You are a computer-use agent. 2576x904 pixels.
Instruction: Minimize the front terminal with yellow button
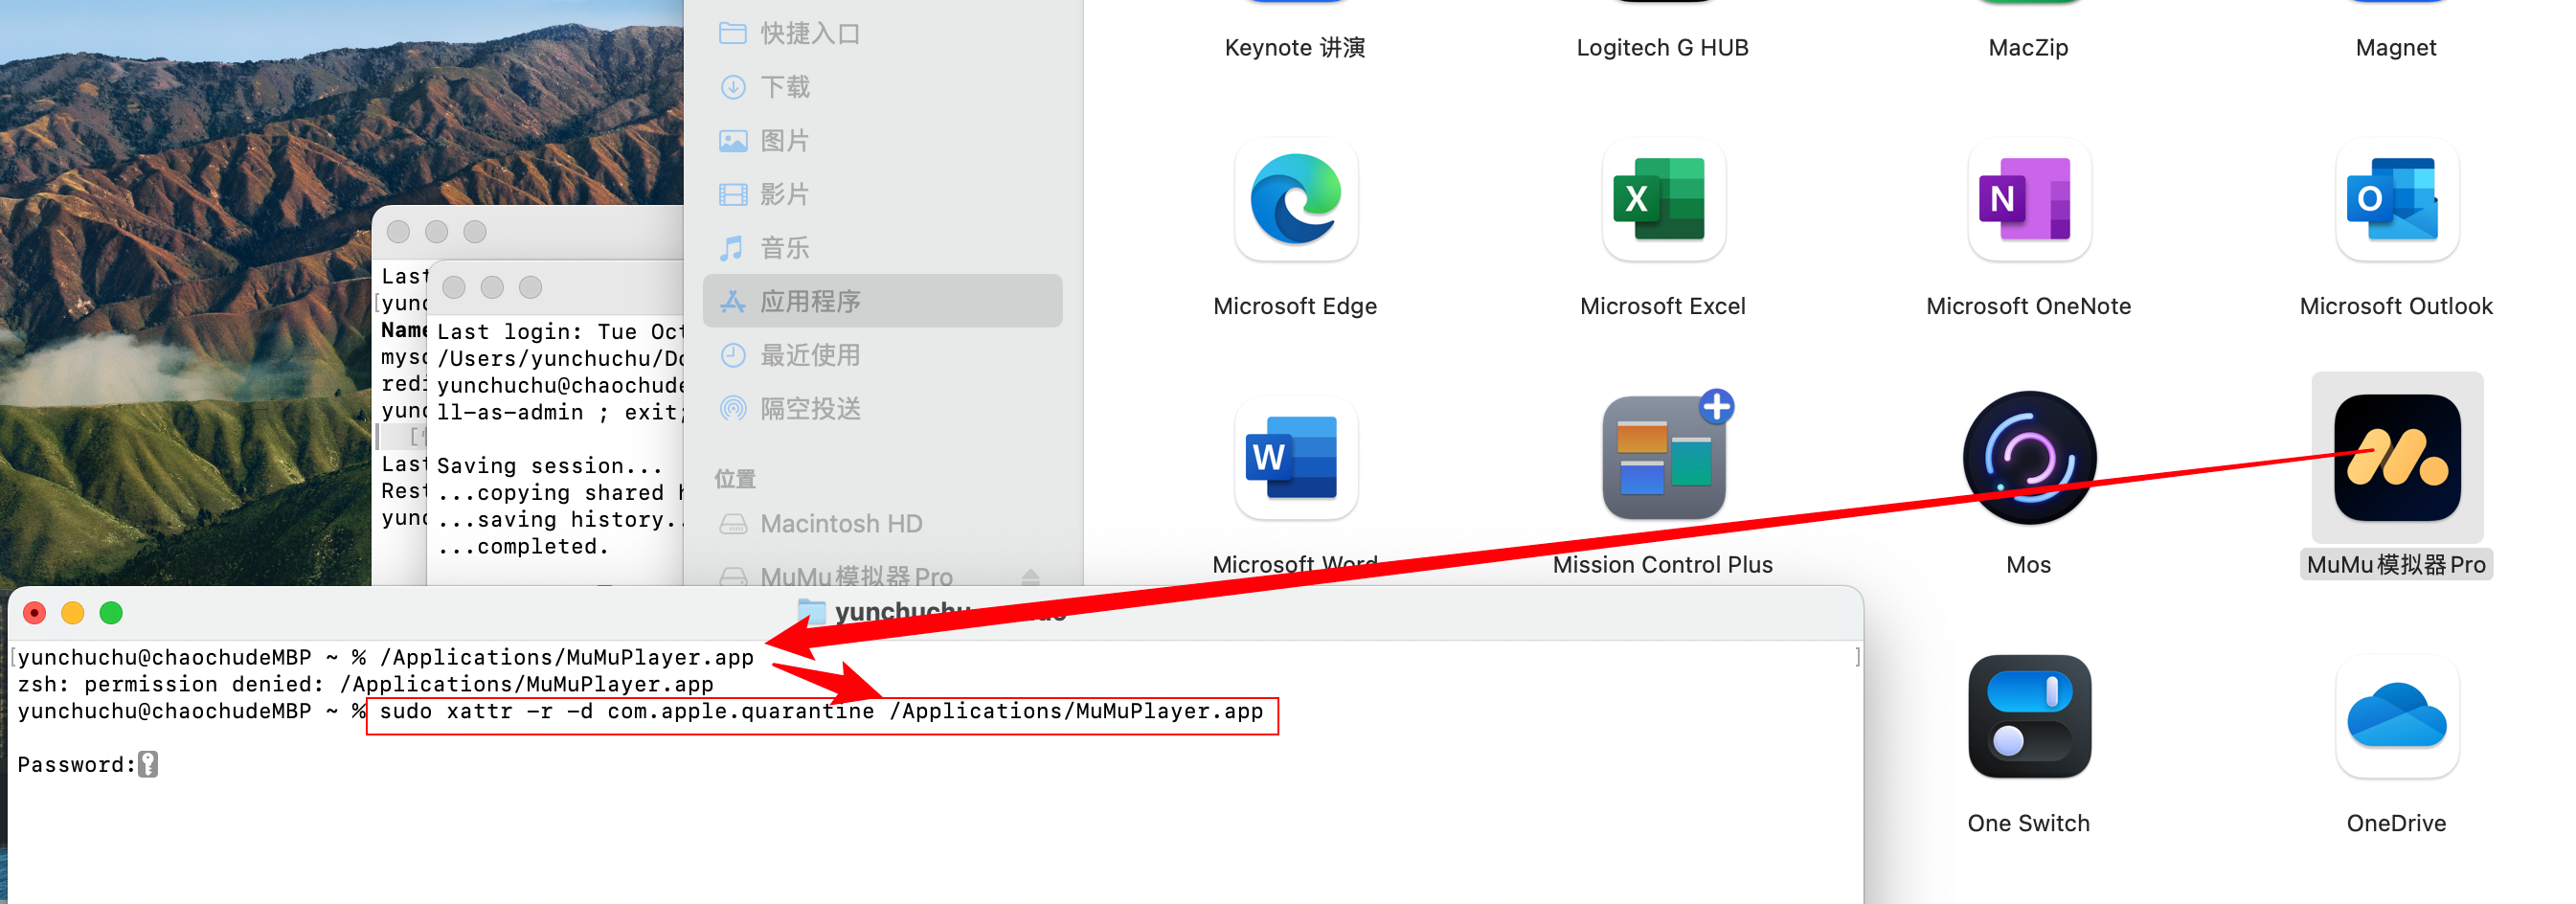pyautogui.click(x=73, y=613)
